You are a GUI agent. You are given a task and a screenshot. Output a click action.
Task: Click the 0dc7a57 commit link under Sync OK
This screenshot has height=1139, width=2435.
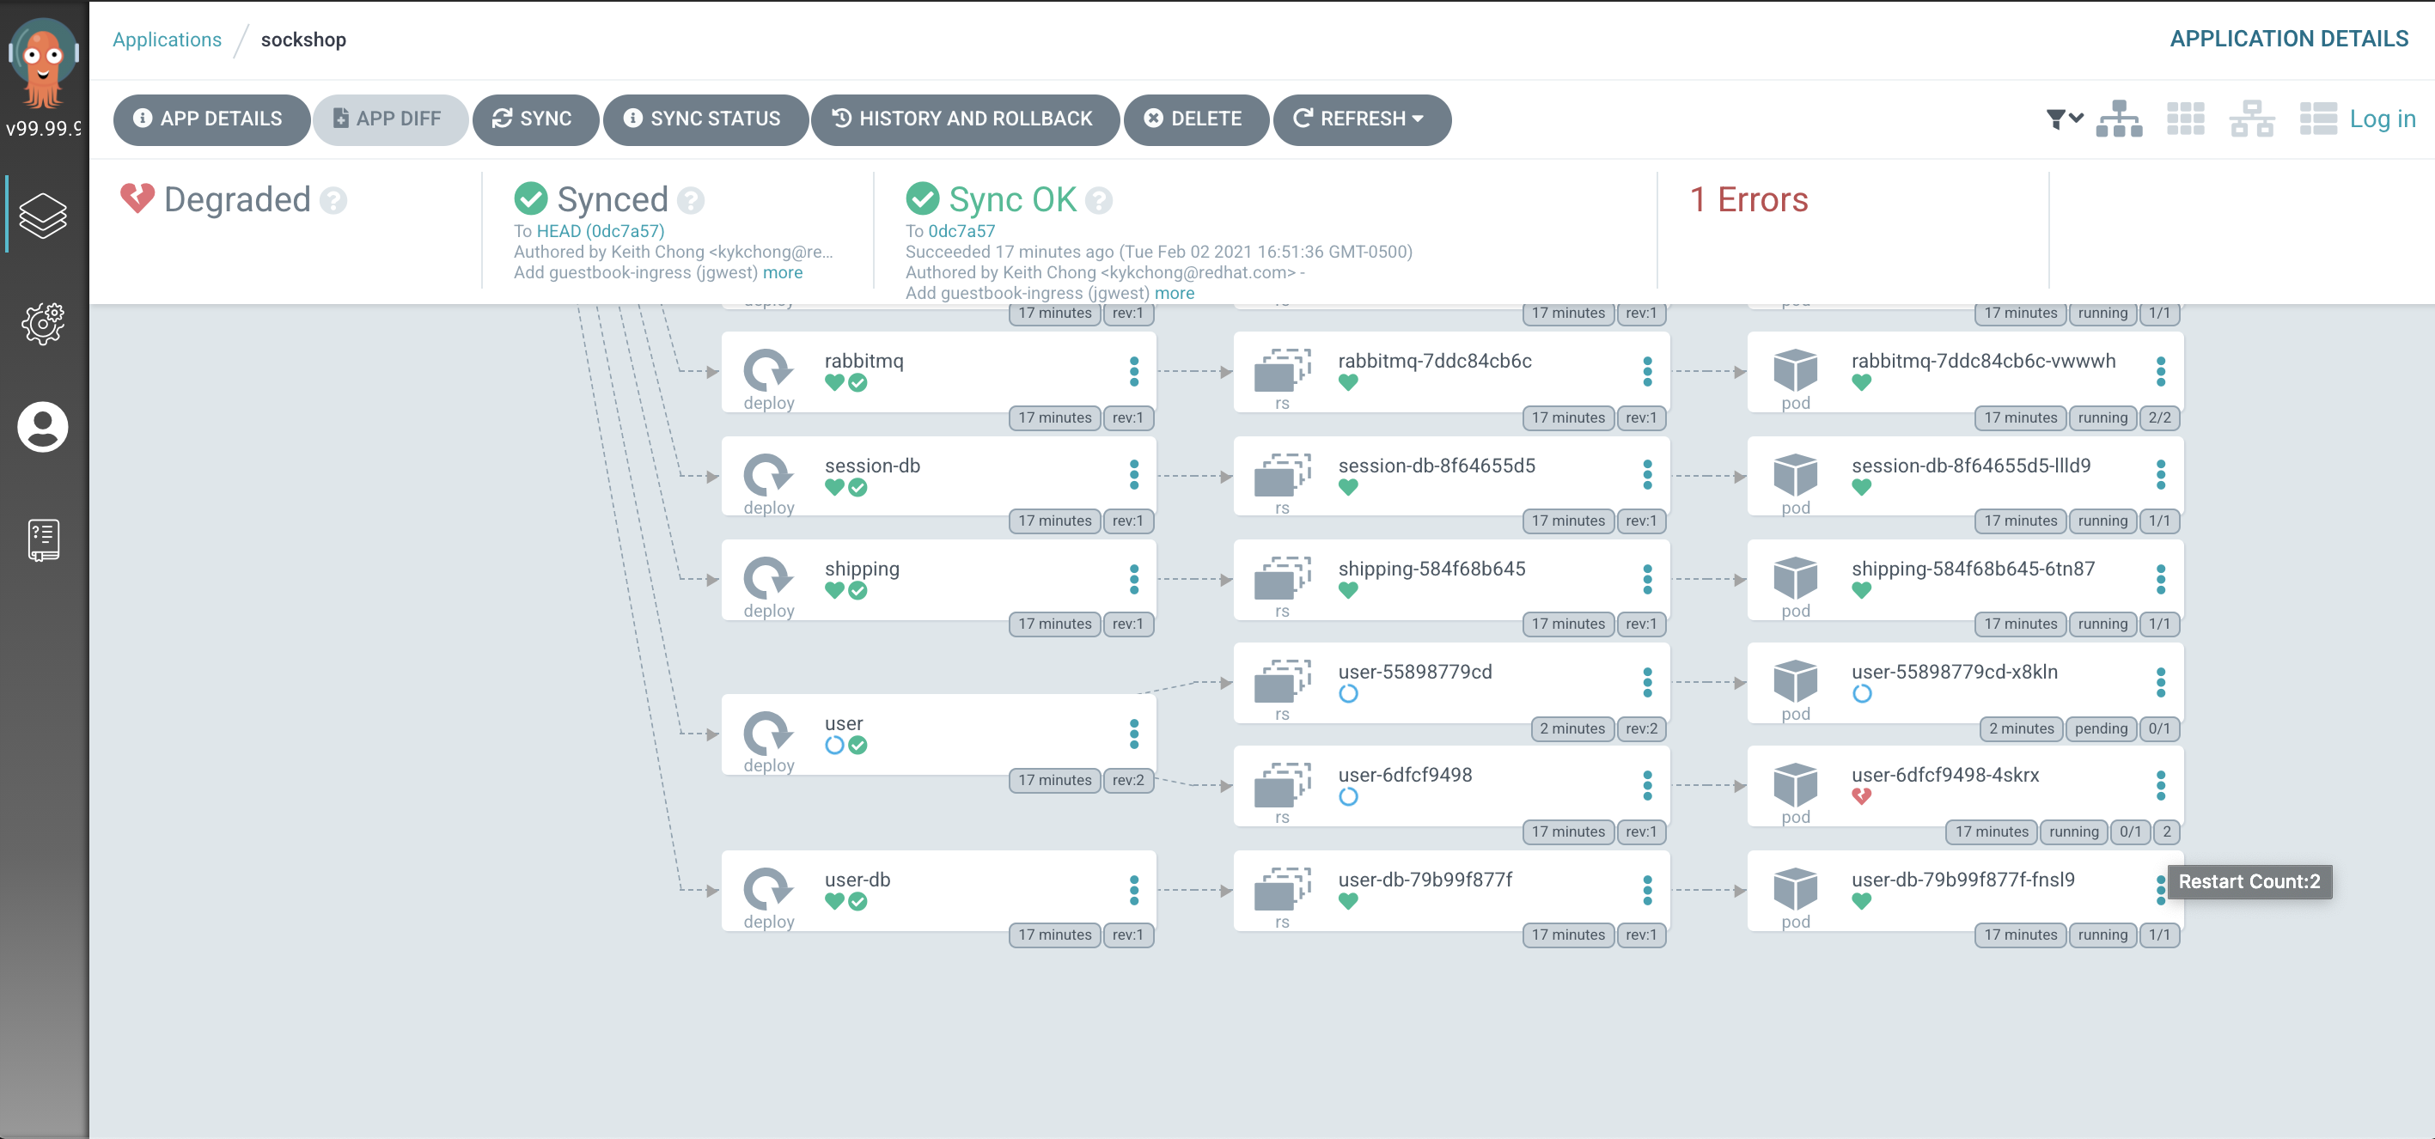962,231
